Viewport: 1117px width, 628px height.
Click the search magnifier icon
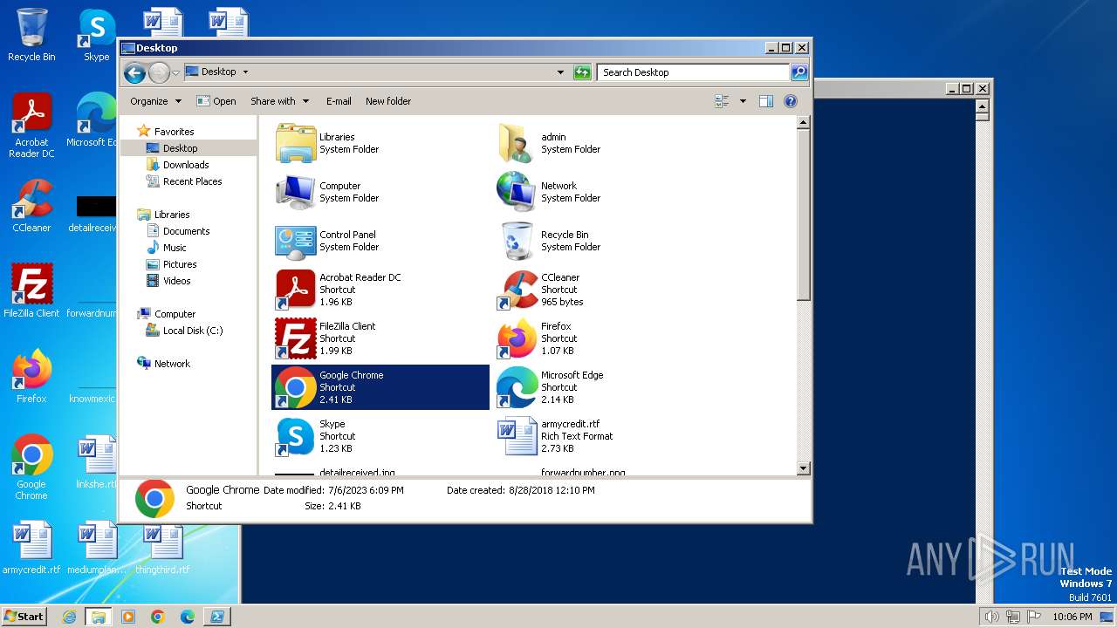[x=799, y=72]
